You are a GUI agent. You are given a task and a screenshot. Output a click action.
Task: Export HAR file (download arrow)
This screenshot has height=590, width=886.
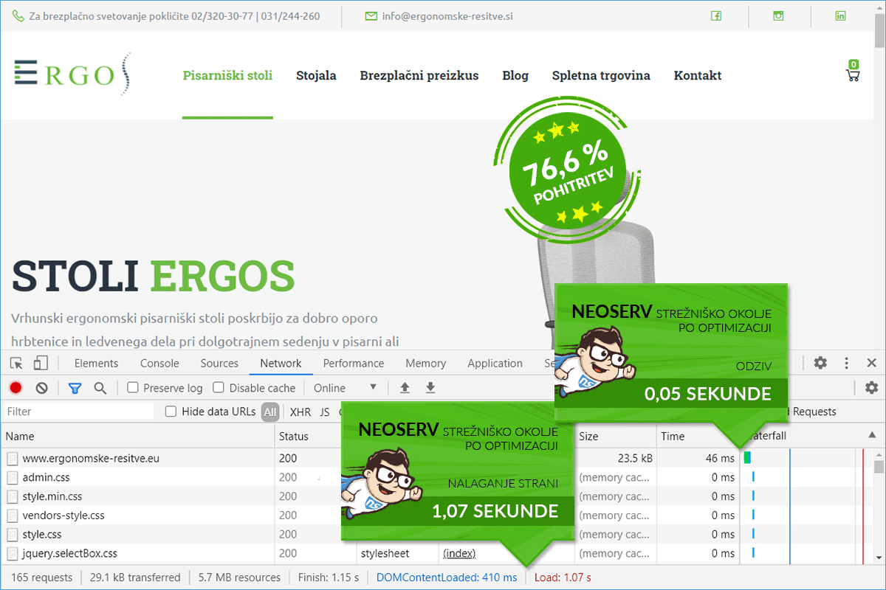click(x=430, y=388)
